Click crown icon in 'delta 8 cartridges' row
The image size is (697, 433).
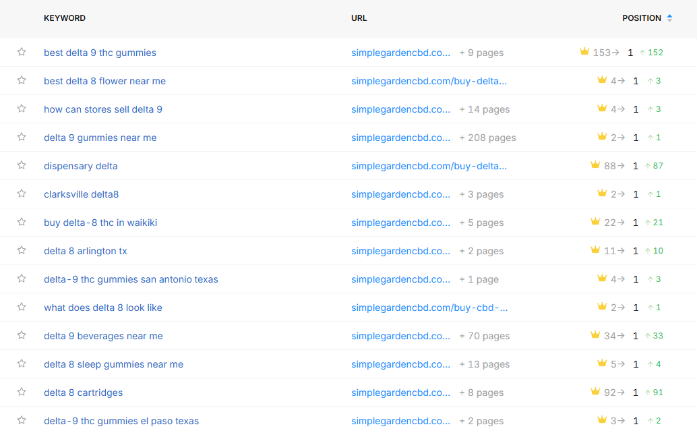point(595,392)
